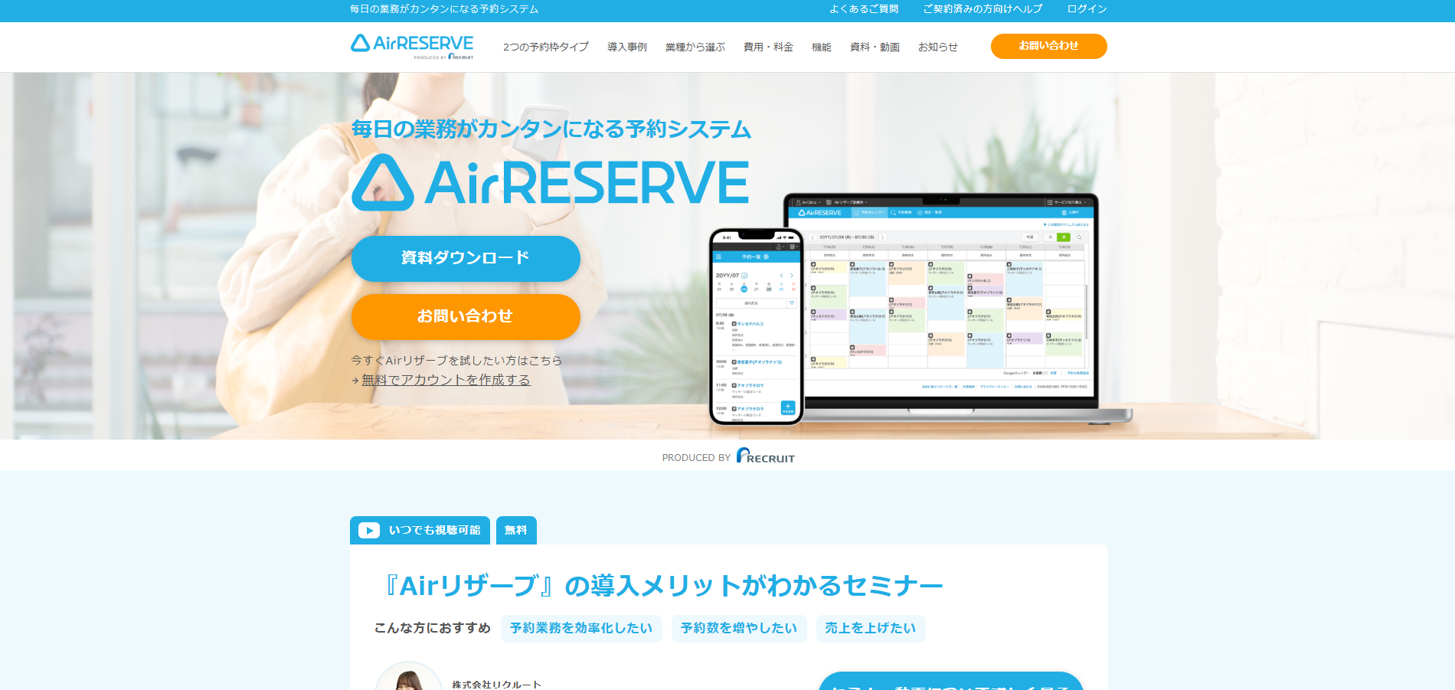Viewport: 1455px width, 690px height.
Task: Click the 無料 badge
Action: [x=516, y=530]
